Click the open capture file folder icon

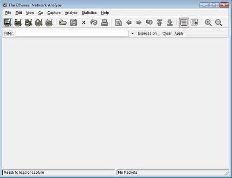tap(63, 23)
